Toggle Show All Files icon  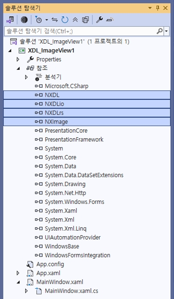coord(86,20)
